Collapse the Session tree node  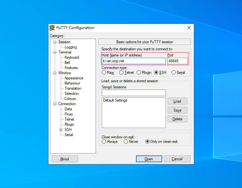[55, 42]
